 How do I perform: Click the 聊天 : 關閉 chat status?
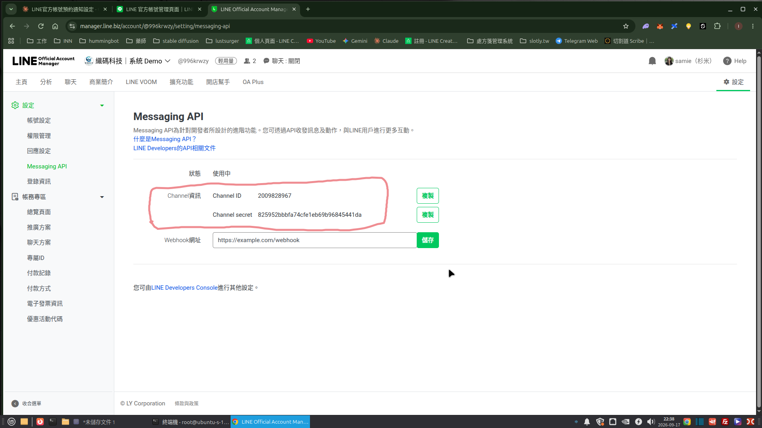coord(282,61)
